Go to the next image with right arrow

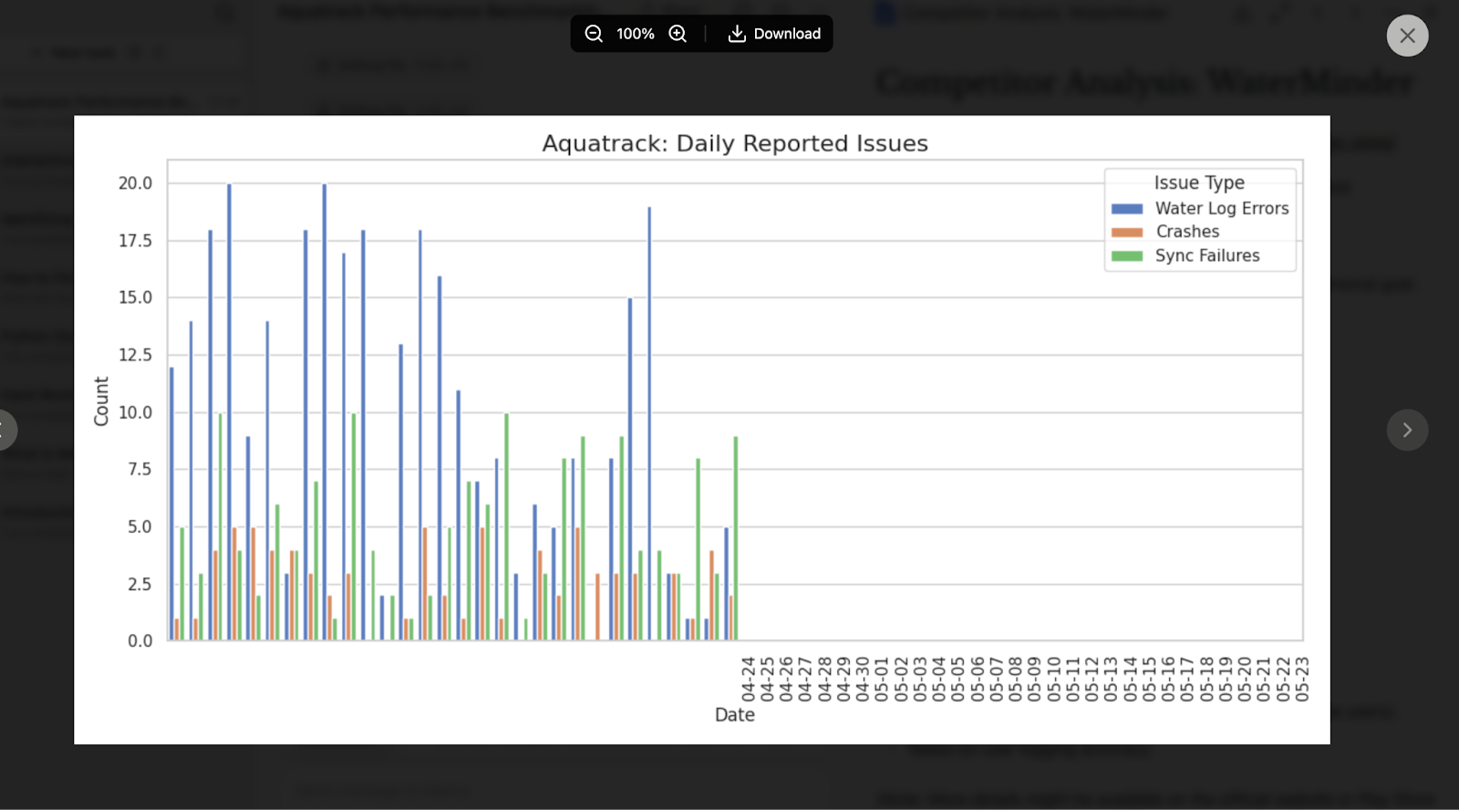tap(1407, 430)
